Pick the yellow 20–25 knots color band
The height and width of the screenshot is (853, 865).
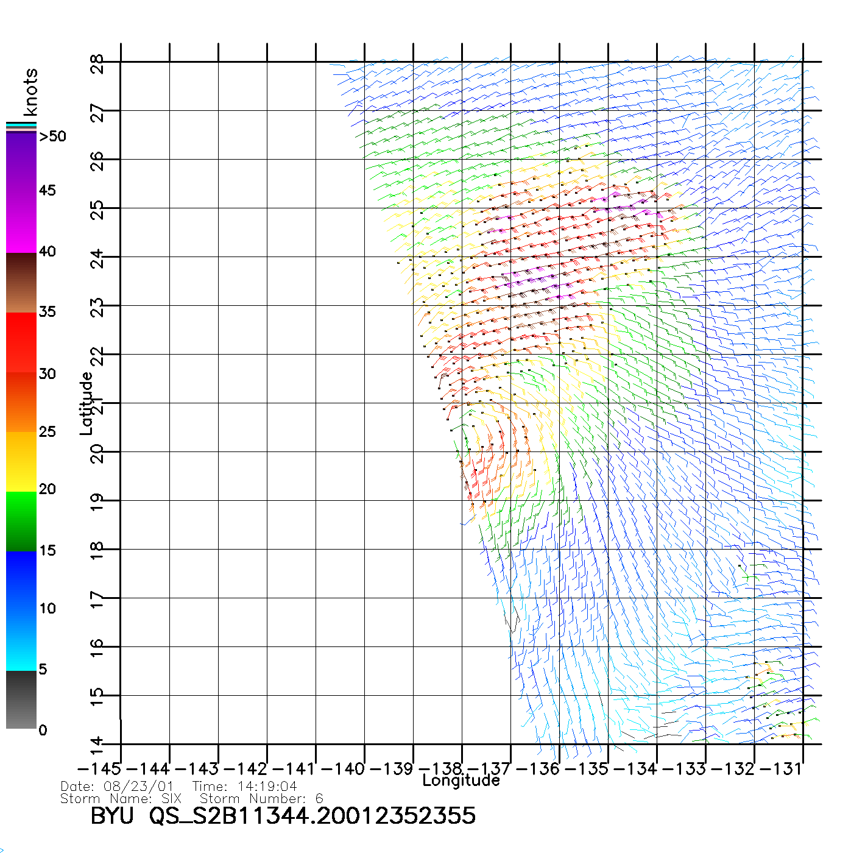pyautogui.click(x=21, y=461)
